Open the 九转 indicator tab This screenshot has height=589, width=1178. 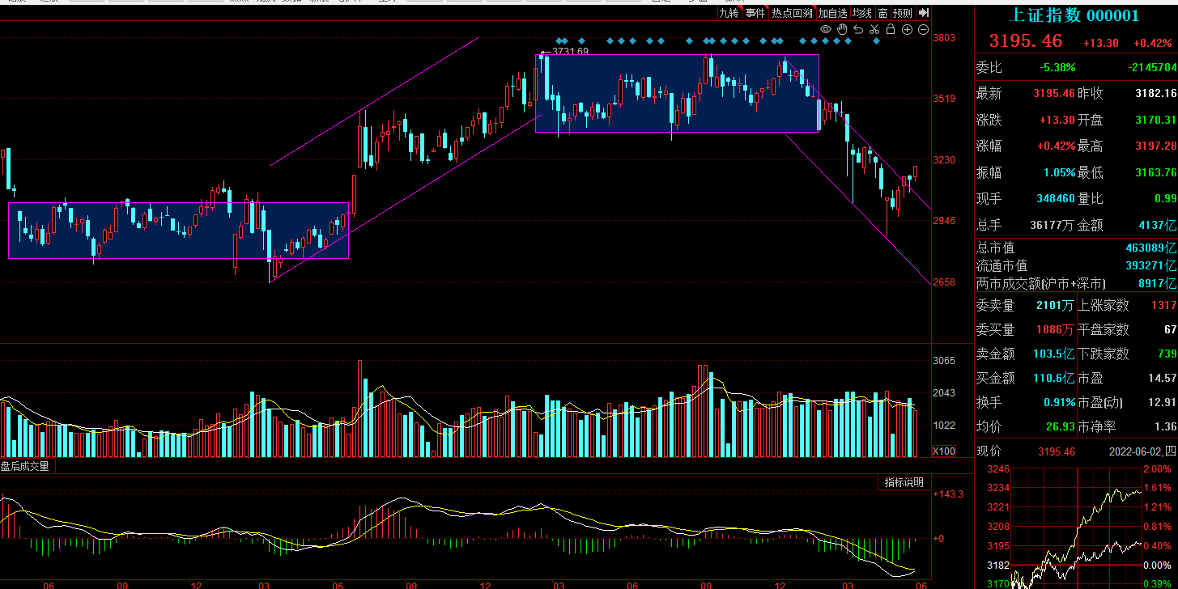pos(729,13)
